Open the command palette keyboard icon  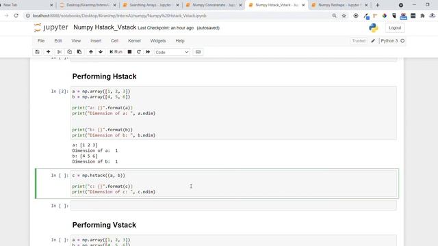[x=198, y=52]
